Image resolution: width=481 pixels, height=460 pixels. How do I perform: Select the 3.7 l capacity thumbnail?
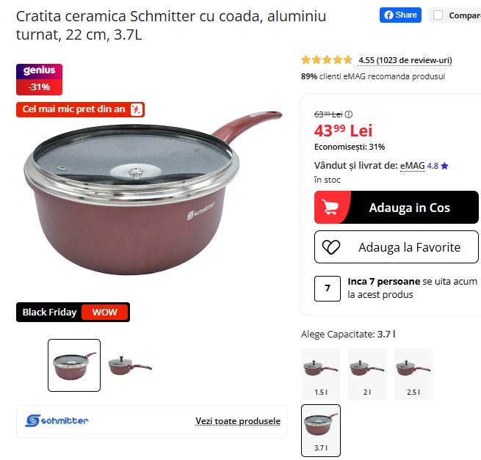pos(321,431)
